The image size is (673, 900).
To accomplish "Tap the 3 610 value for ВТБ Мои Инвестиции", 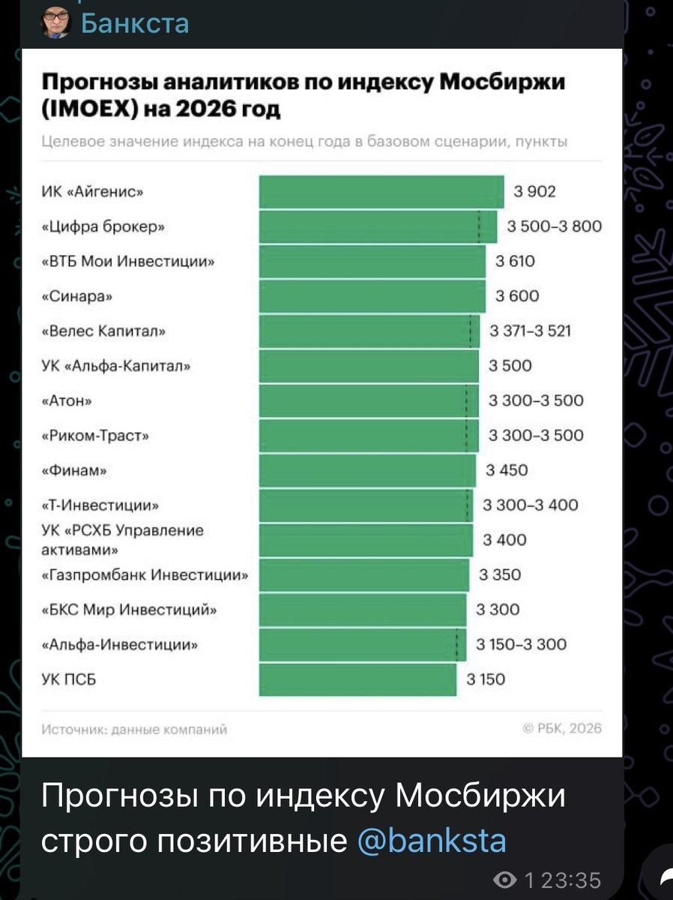I will [x=516, y=261].
